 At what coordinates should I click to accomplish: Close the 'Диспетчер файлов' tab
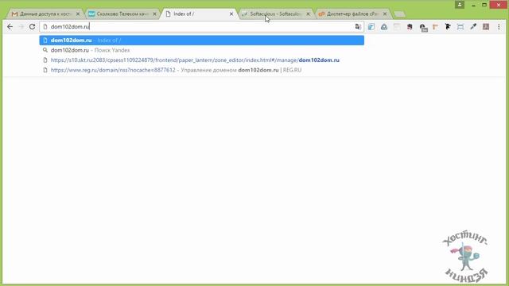click(385, 14)
